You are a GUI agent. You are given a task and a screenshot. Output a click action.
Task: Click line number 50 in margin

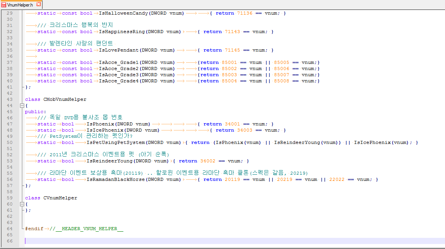click(x=10, y=142)
